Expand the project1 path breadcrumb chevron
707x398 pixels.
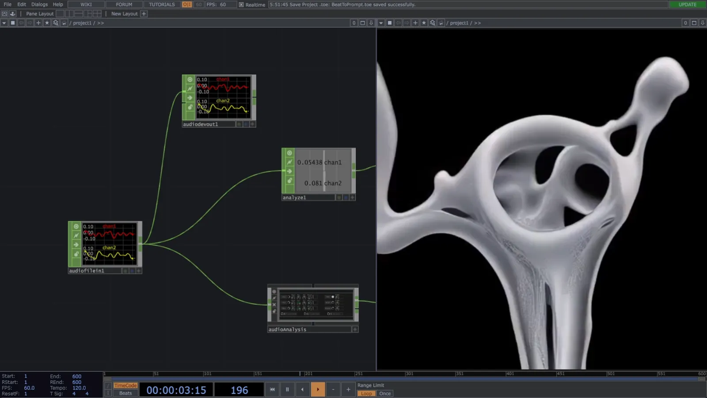pyautogui.click(x=100, y=23)
